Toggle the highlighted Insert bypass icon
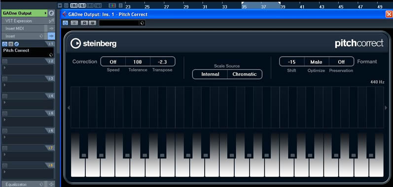Screen dimensions: 393x187 [51, 36]
